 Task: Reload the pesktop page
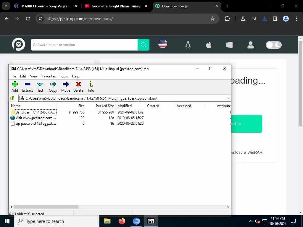[28, 19]
